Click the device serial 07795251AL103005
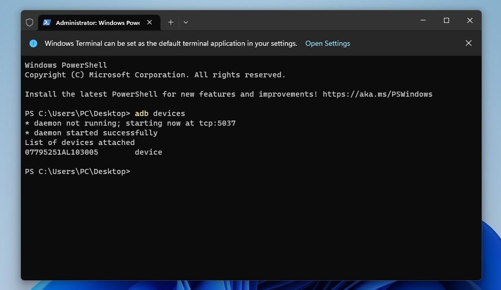The height and width of the screenshot is (290, 501). (62, 152)
